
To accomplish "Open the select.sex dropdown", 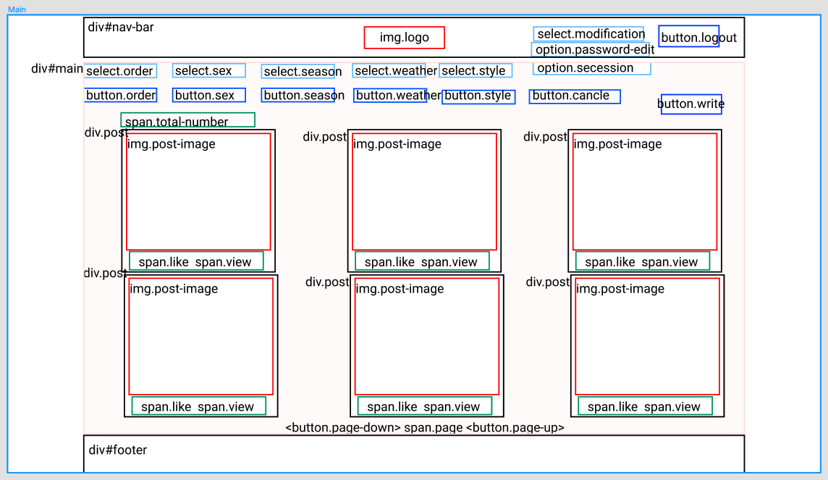I will 209,71.
